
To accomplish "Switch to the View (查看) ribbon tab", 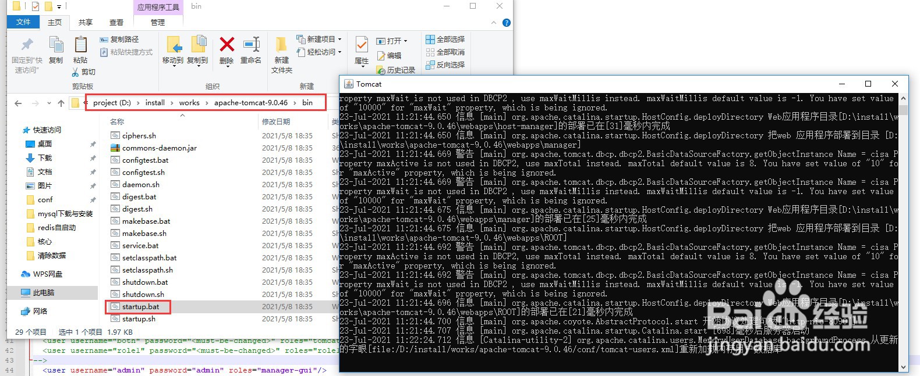I will click(116, 22).
